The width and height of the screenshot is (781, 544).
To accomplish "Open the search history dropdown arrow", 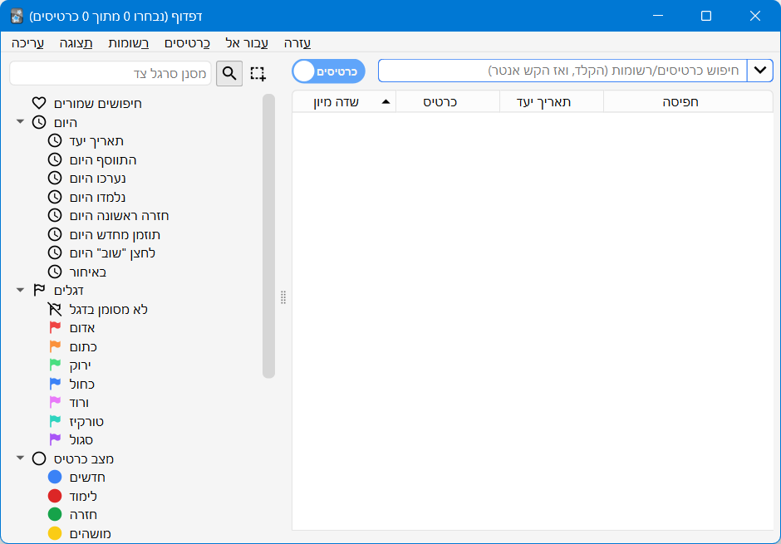I will (x=760, y=70).
